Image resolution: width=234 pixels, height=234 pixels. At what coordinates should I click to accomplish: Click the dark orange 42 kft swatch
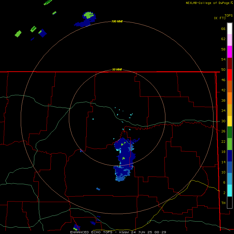230,87
